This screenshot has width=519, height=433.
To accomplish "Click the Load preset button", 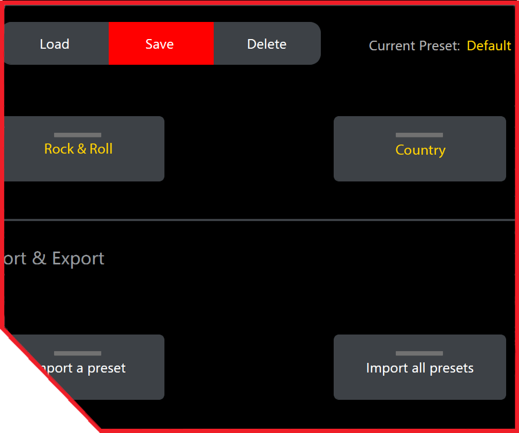I will (55, 44).
